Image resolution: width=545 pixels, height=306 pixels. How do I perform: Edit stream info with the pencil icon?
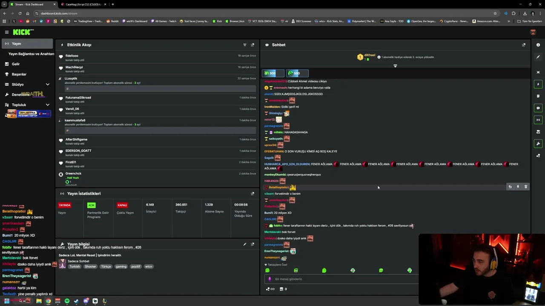pyautogui.click(x=245, y=244)
